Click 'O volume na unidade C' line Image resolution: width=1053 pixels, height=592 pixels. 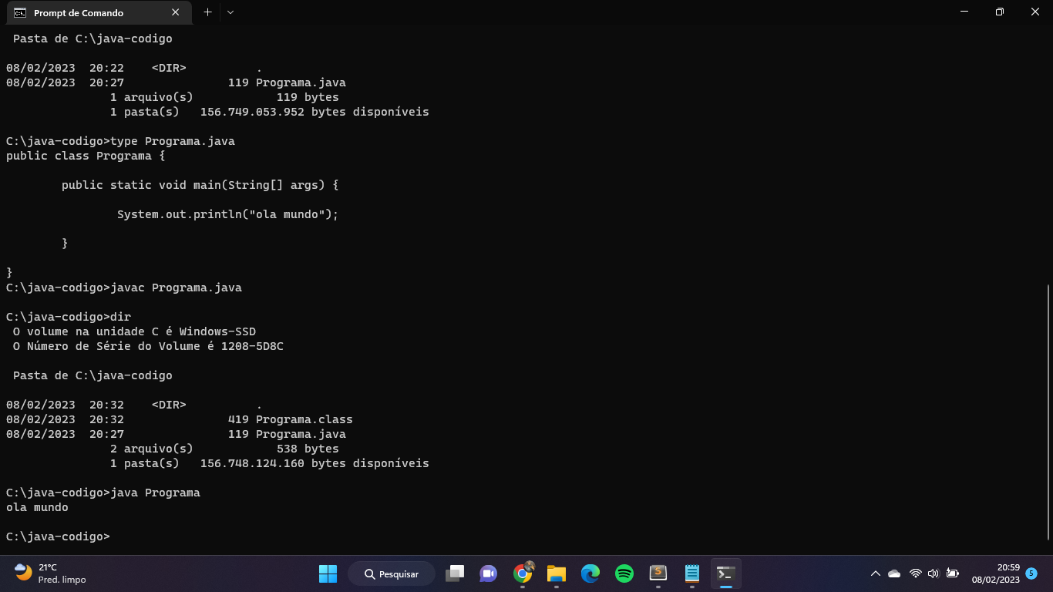pyautogui.click(x=134, y=331)
